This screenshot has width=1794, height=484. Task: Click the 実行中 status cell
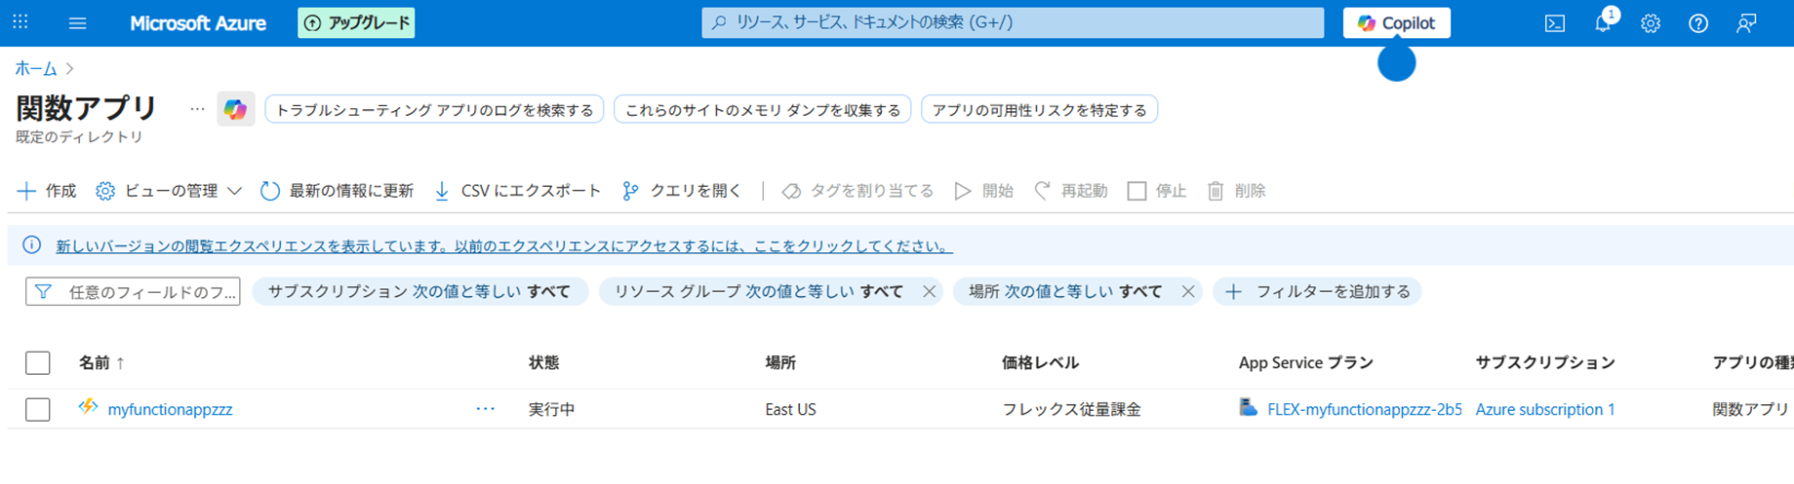pyautogui.click(x=552, y=410)
